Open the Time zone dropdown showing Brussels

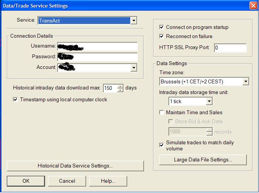coord(204,81)
